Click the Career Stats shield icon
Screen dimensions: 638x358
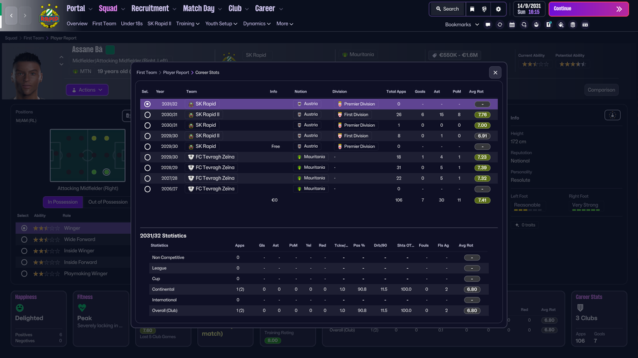coord(580,308)
